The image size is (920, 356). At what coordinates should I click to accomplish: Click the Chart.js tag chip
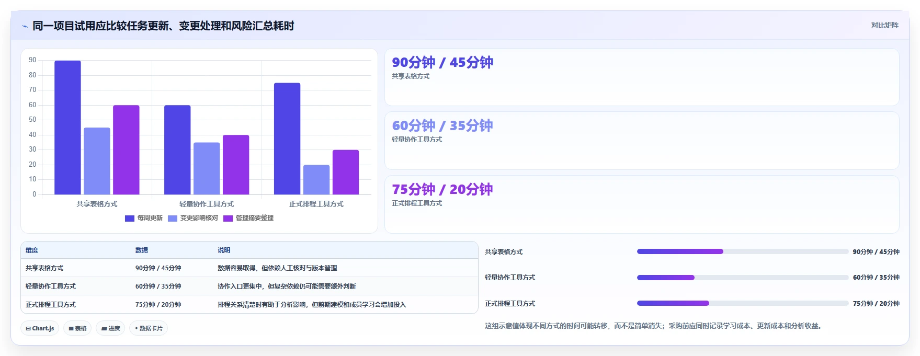tap(40, 328)
